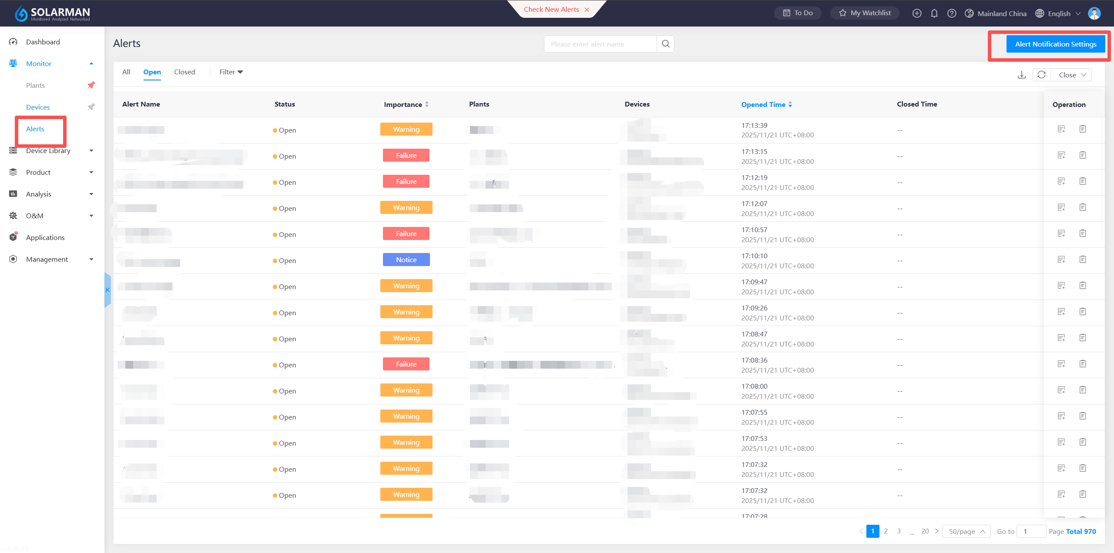The height and width of the screenshot is (553, 1114).
Task: Open the Filter dropdown
Action: pos(231,72)
